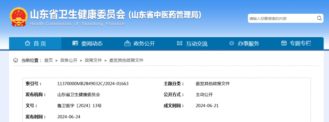Select index number 11370000MB2849032C/2024-01663
The width and height of the screenshot is (329, 122).
(93, 84)
